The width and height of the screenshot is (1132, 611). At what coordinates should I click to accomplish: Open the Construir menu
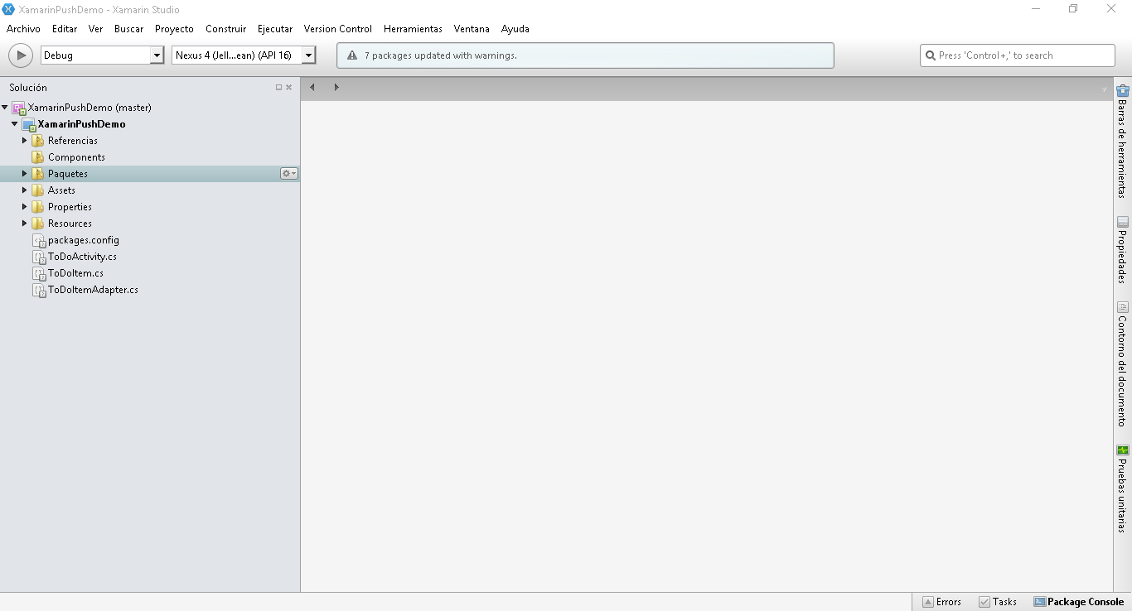tap(226, 28)
